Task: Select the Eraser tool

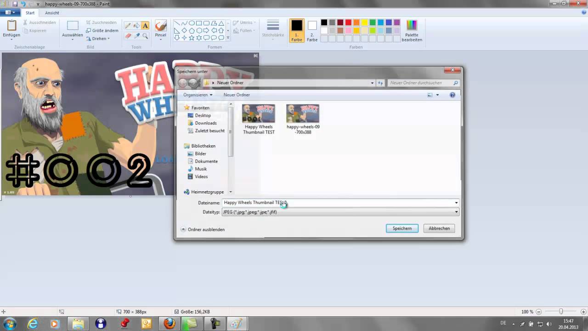Action: pyautogui.click(x=128, y=35)
